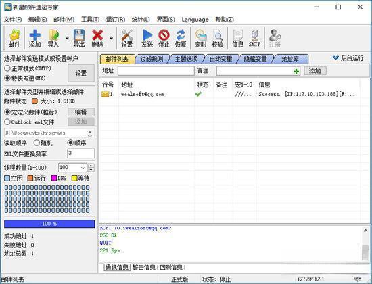
Task: Click the 恢复 restore arrows icon
Action: point(181,38)
